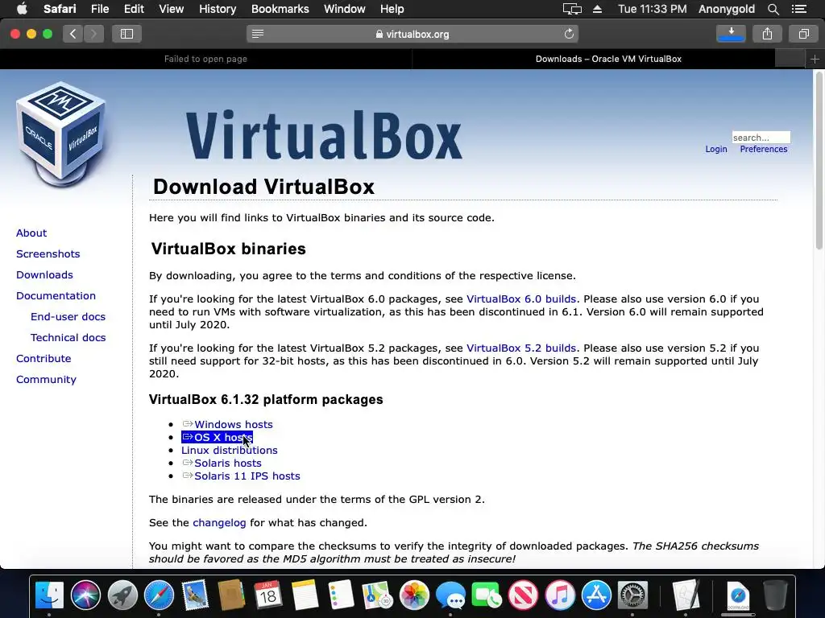Open the Documentation sidebar link

click(56, 296)
